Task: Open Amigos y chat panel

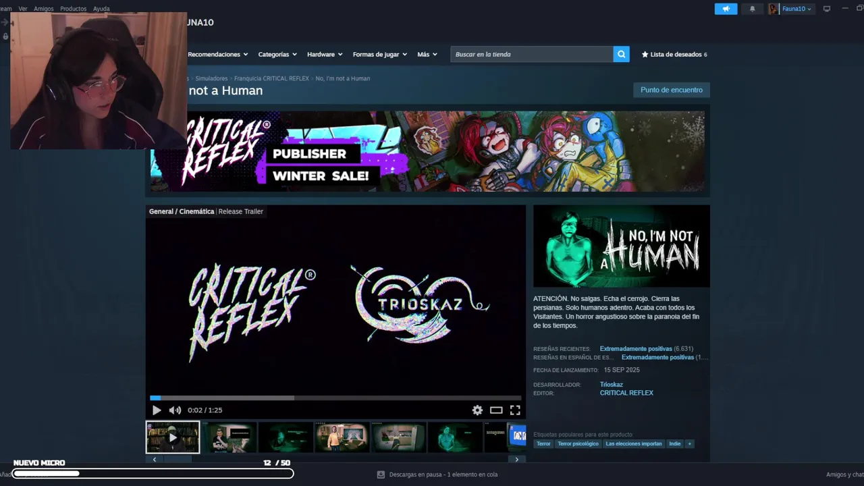Action: 844,475
